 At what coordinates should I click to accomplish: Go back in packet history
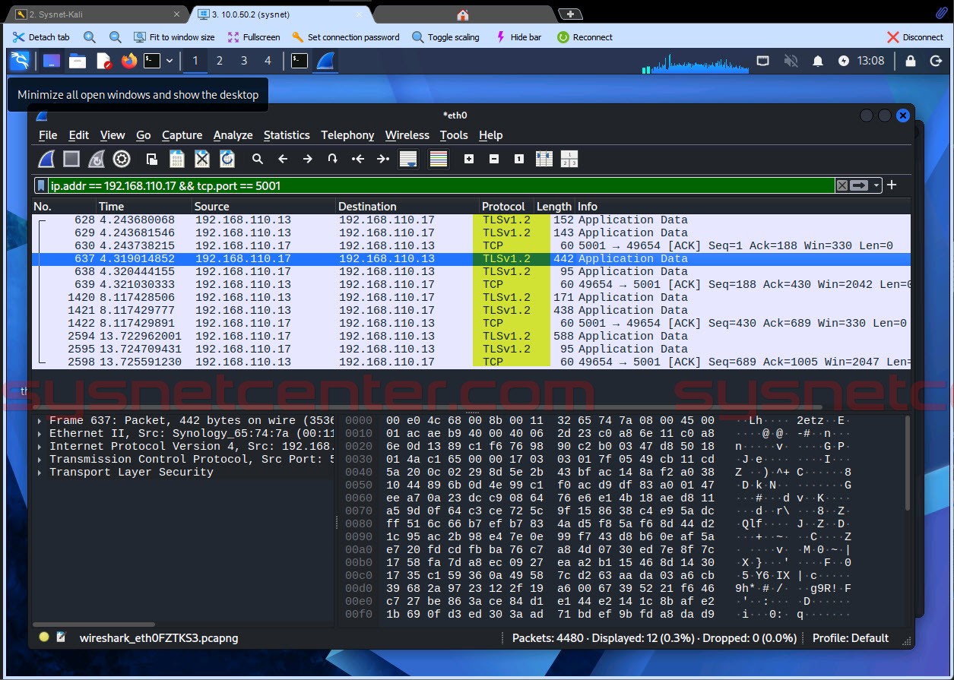pyautogui.click(x=283, y=159)
